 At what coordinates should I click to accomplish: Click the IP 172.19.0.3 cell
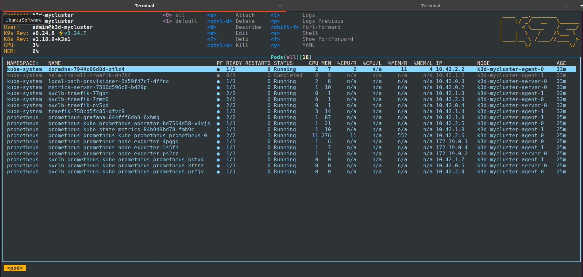(451, 141)
